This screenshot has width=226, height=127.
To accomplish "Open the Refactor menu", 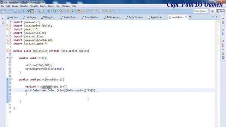I will click(24, 6).
